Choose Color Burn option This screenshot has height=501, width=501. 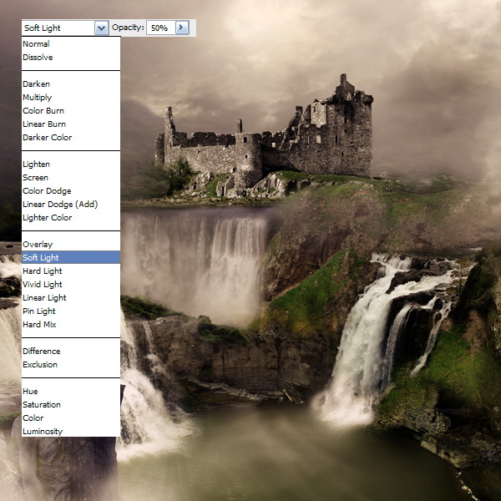[43, 111]
